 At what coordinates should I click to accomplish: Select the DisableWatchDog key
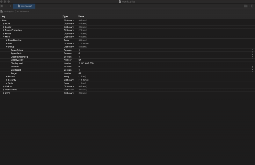click(19, 57)
